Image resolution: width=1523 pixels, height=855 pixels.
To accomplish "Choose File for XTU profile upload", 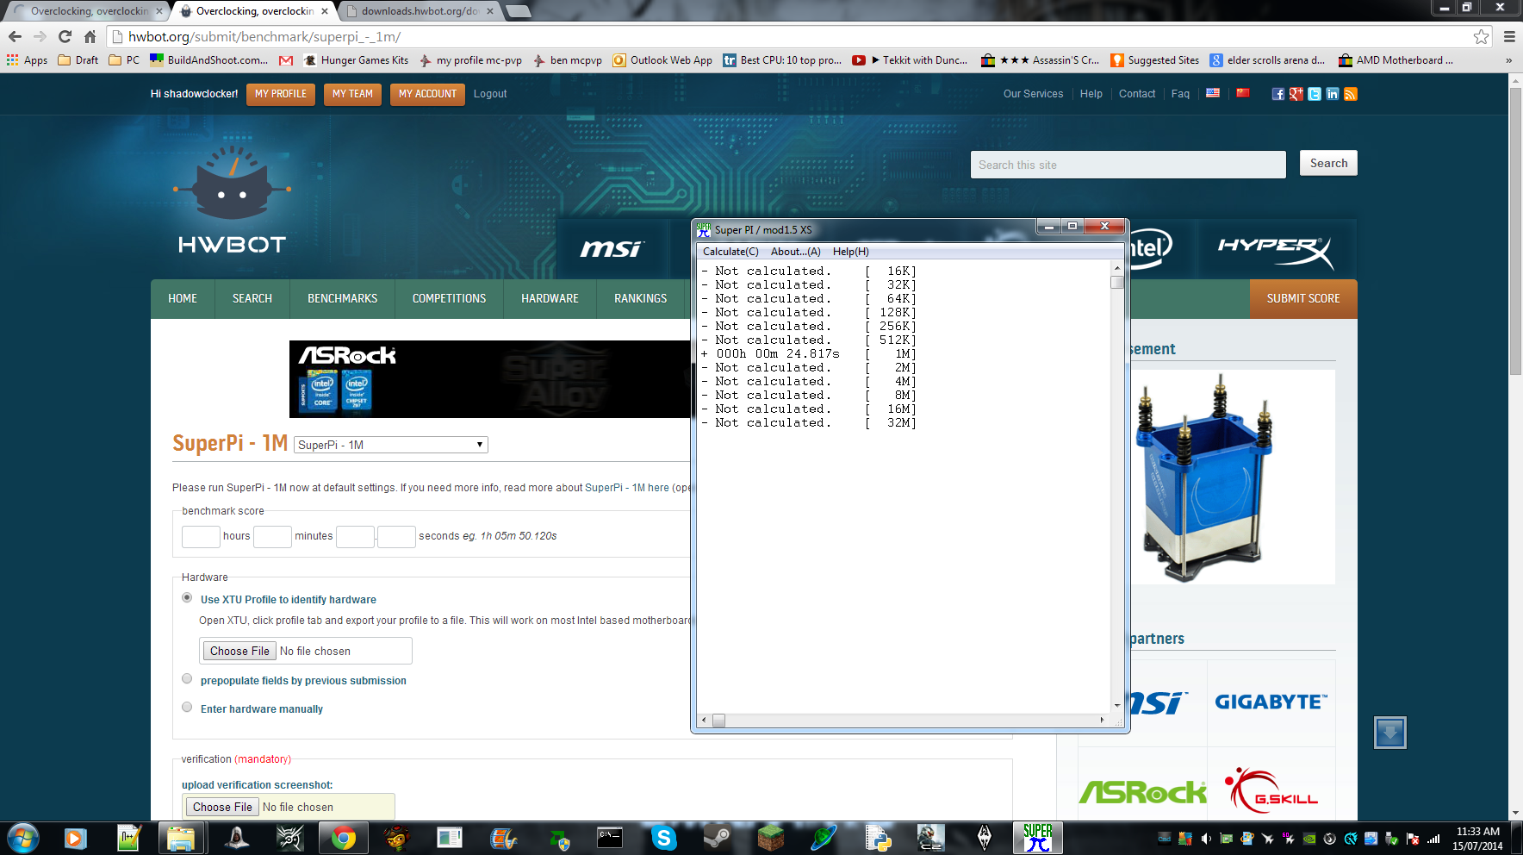I will pos(239,651).
